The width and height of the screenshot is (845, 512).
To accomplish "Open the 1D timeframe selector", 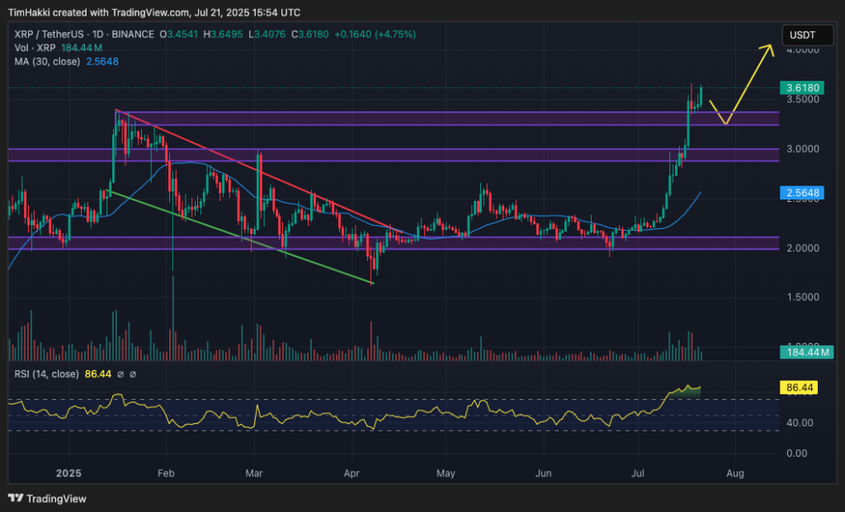I will [x=97, y=35].
